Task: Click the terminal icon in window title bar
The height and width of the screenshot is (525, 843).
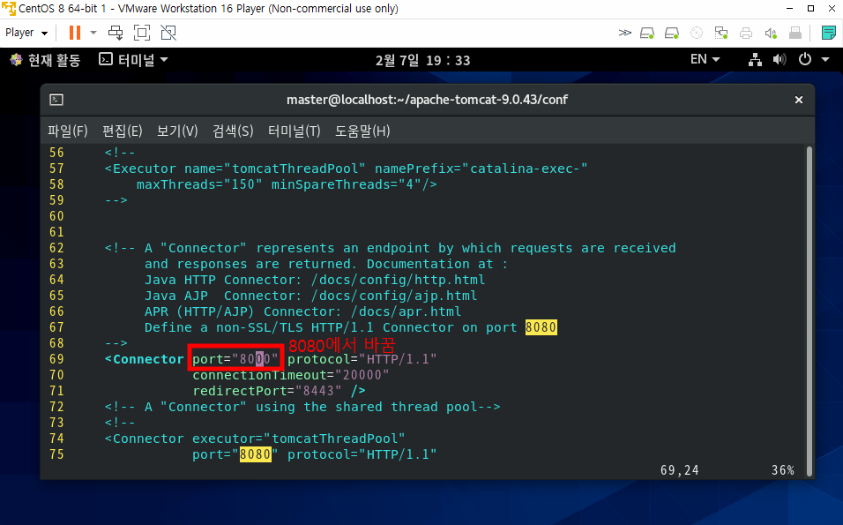Action: (x=56, y=100)
